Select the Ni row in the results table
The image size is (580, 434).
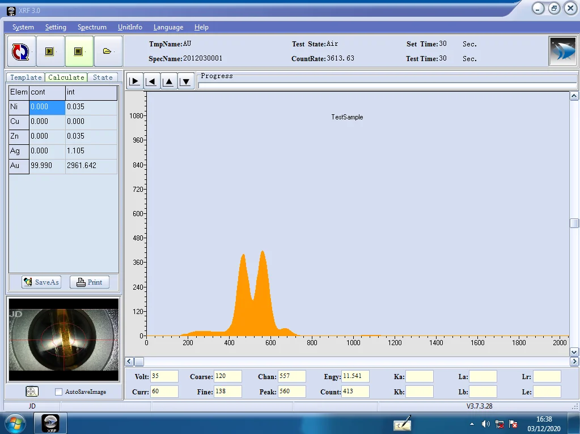[19, 107]
